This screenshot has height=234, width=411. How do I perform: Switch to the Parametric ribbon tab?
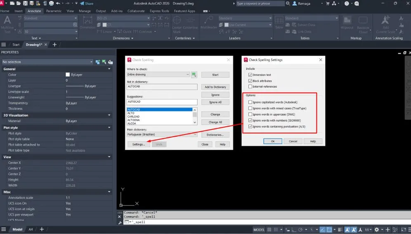pos(54,11)
